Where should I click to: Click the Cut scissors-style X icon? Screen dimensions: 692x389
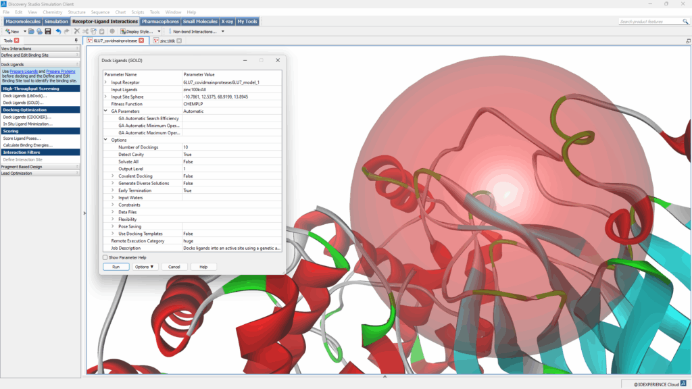point(76,31)
